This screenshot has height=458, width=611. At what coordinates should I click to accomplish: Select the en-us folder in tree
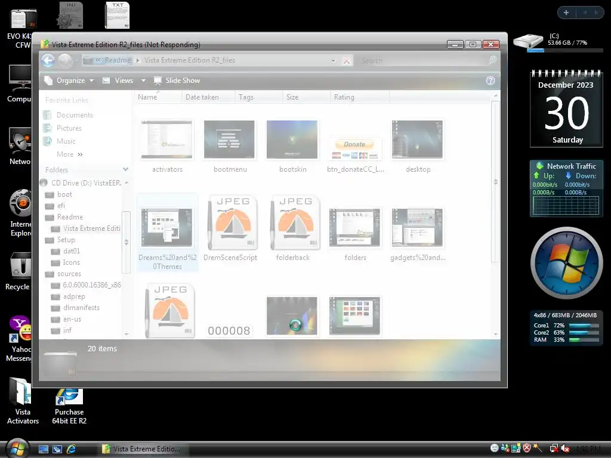point(66,319)
